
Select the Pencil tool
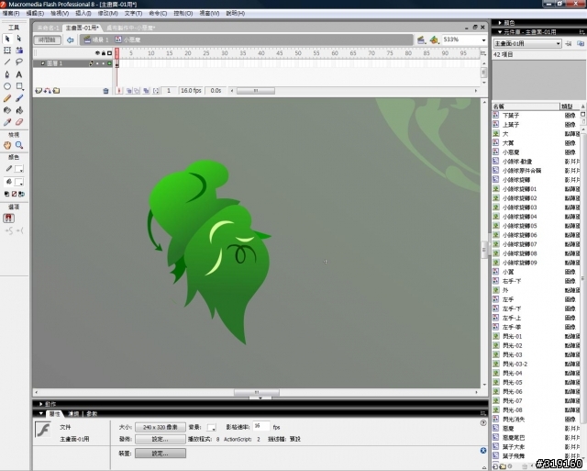click(7, 98)
